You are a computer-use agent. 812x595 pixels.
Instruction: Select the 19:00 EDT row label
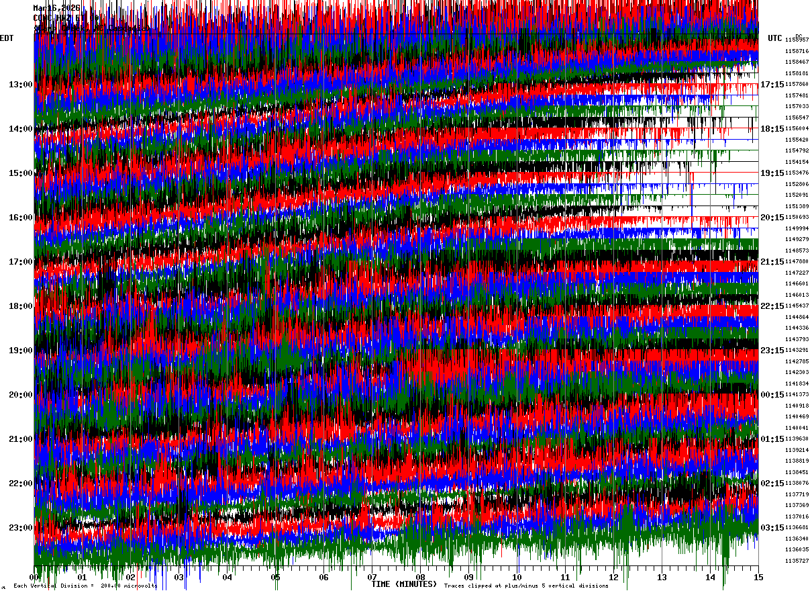pos(21,351)
